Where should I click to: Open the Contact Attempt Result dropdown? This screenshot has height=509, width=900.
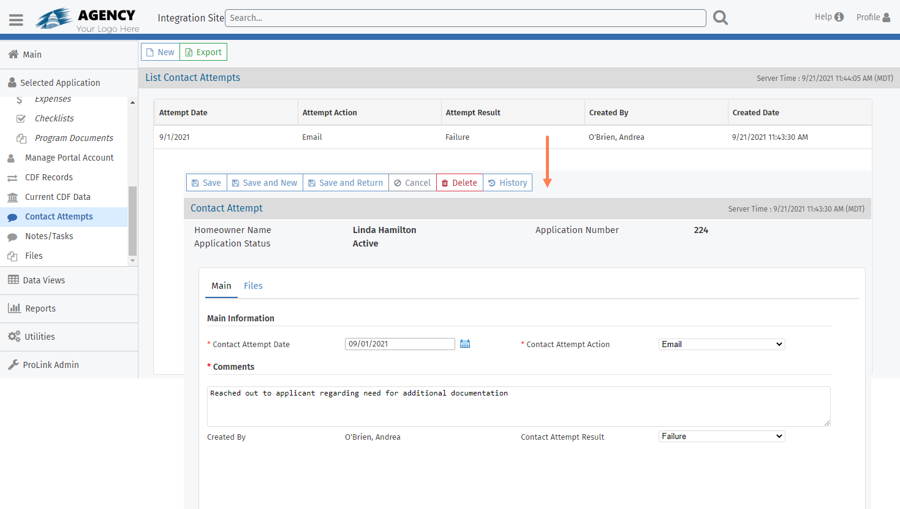[721, 437]
